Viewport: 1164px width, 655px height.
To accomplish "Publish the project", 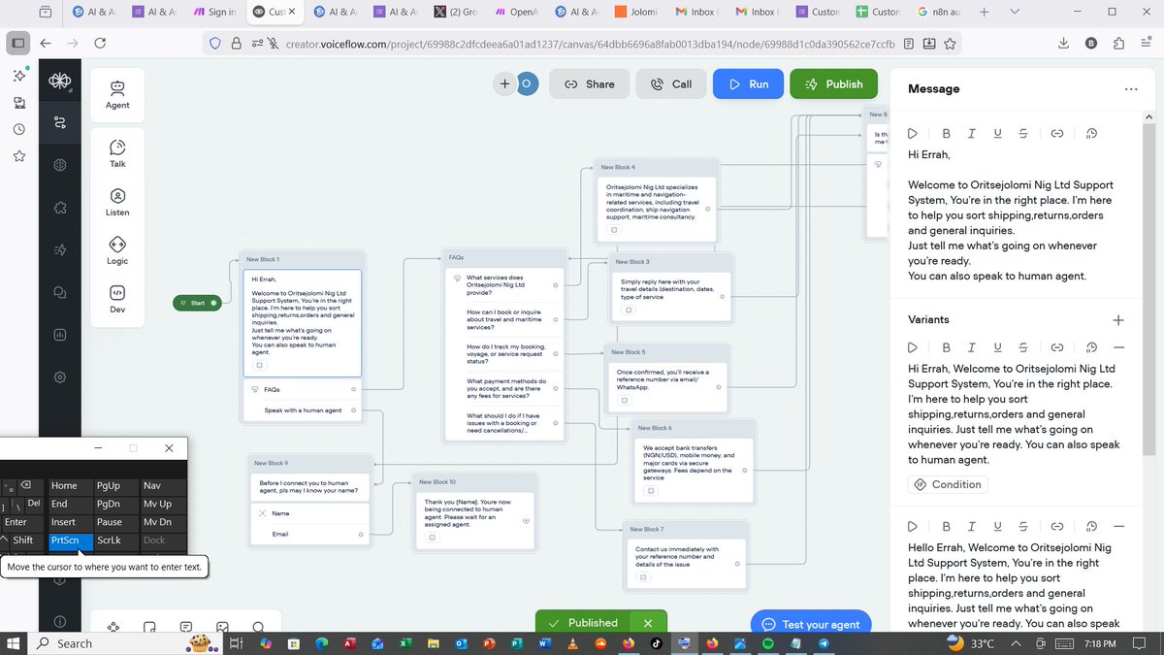I will pos(833,84).
